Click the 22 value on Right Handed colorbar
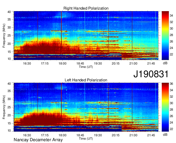This screenshot has height=143, width=176. click(x=171, y=54)
